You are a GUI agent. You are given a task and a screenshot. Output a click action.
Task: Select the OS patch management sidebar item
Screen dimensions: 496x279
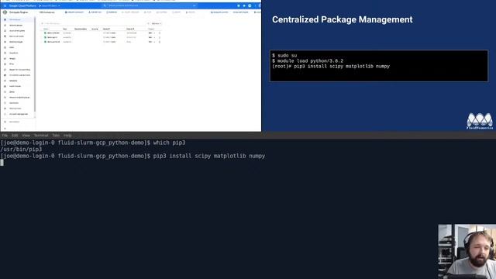(19, 114)
